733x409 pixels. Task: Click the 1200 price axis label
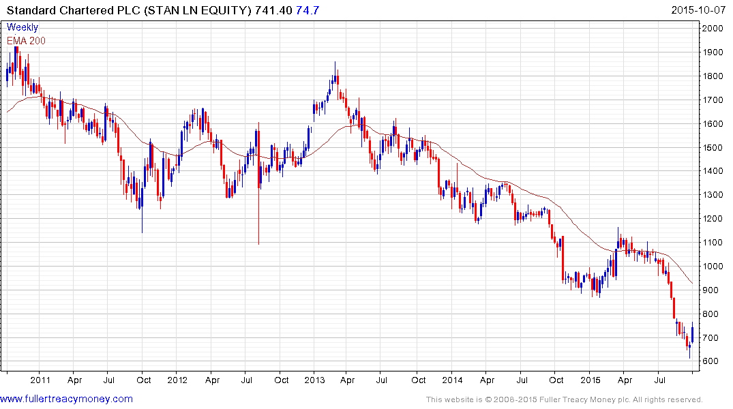(713, 218)
